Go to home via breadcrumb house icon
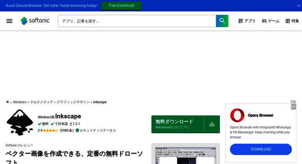 coord(7,102)
